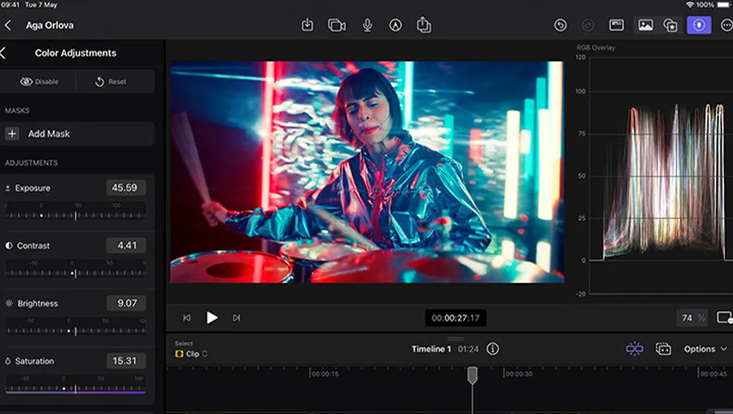Open the inspector panel icon

pyautogui.click(x=617, y=25)
